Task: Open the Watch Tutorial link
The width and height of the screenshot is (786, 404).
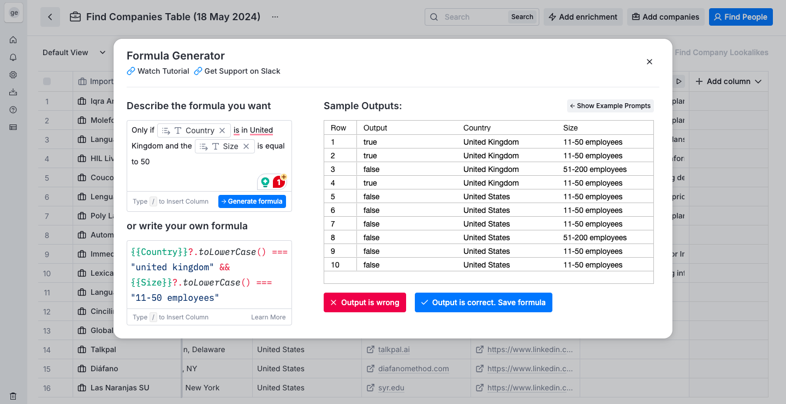Action: [x=158, y=71]
